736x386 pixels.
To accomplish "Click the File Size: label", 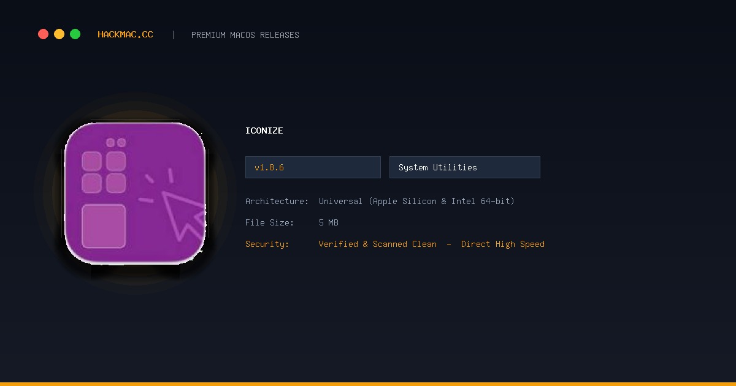I will click(x=270, y=222).
